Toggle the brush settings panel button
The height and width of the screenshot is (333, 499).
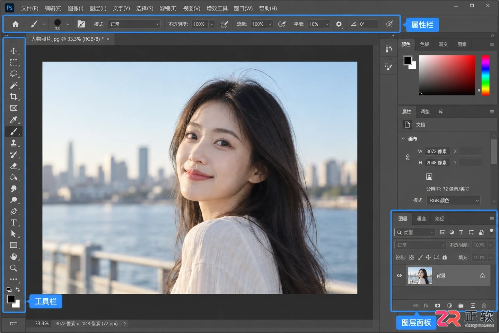[x=81, y=24]
